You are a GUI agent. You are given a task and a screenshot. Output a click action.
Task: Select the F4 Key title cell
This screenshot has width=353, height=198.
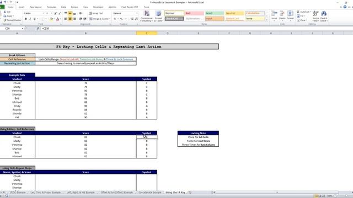109,46
